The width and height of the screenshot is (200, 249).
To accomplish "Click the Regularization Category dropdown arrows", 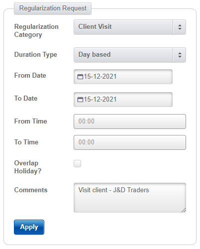I will coord(180,27).
